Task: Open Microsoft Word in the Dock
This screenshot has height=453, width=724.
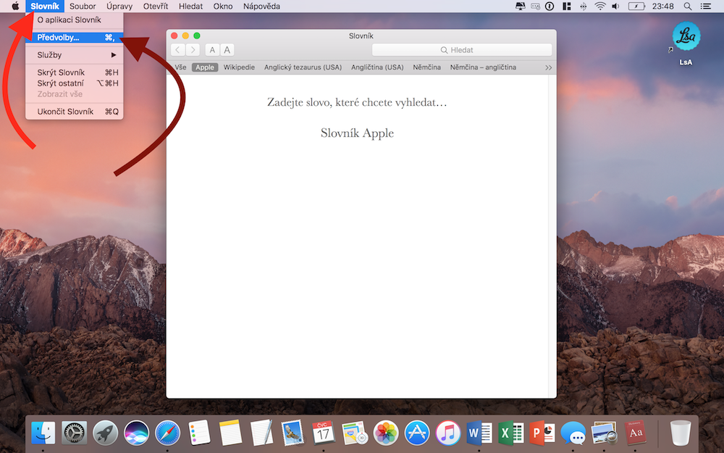Action: (x=479, y=433)
